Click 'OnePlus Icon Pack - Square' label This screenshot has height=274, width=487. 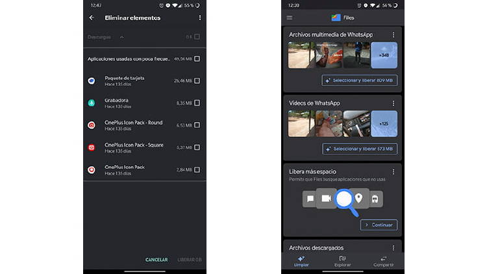point(134,145)
